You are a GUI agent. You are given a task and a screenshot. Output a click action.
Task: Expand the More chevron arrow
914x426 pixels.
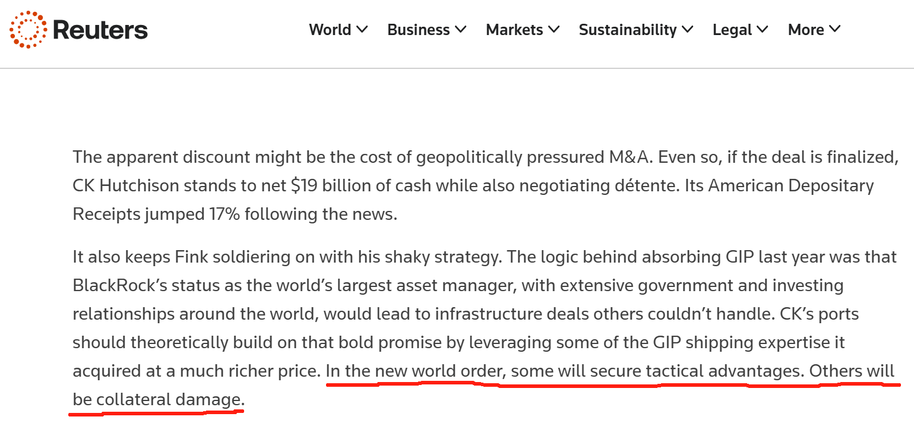(x=834, y=29)
